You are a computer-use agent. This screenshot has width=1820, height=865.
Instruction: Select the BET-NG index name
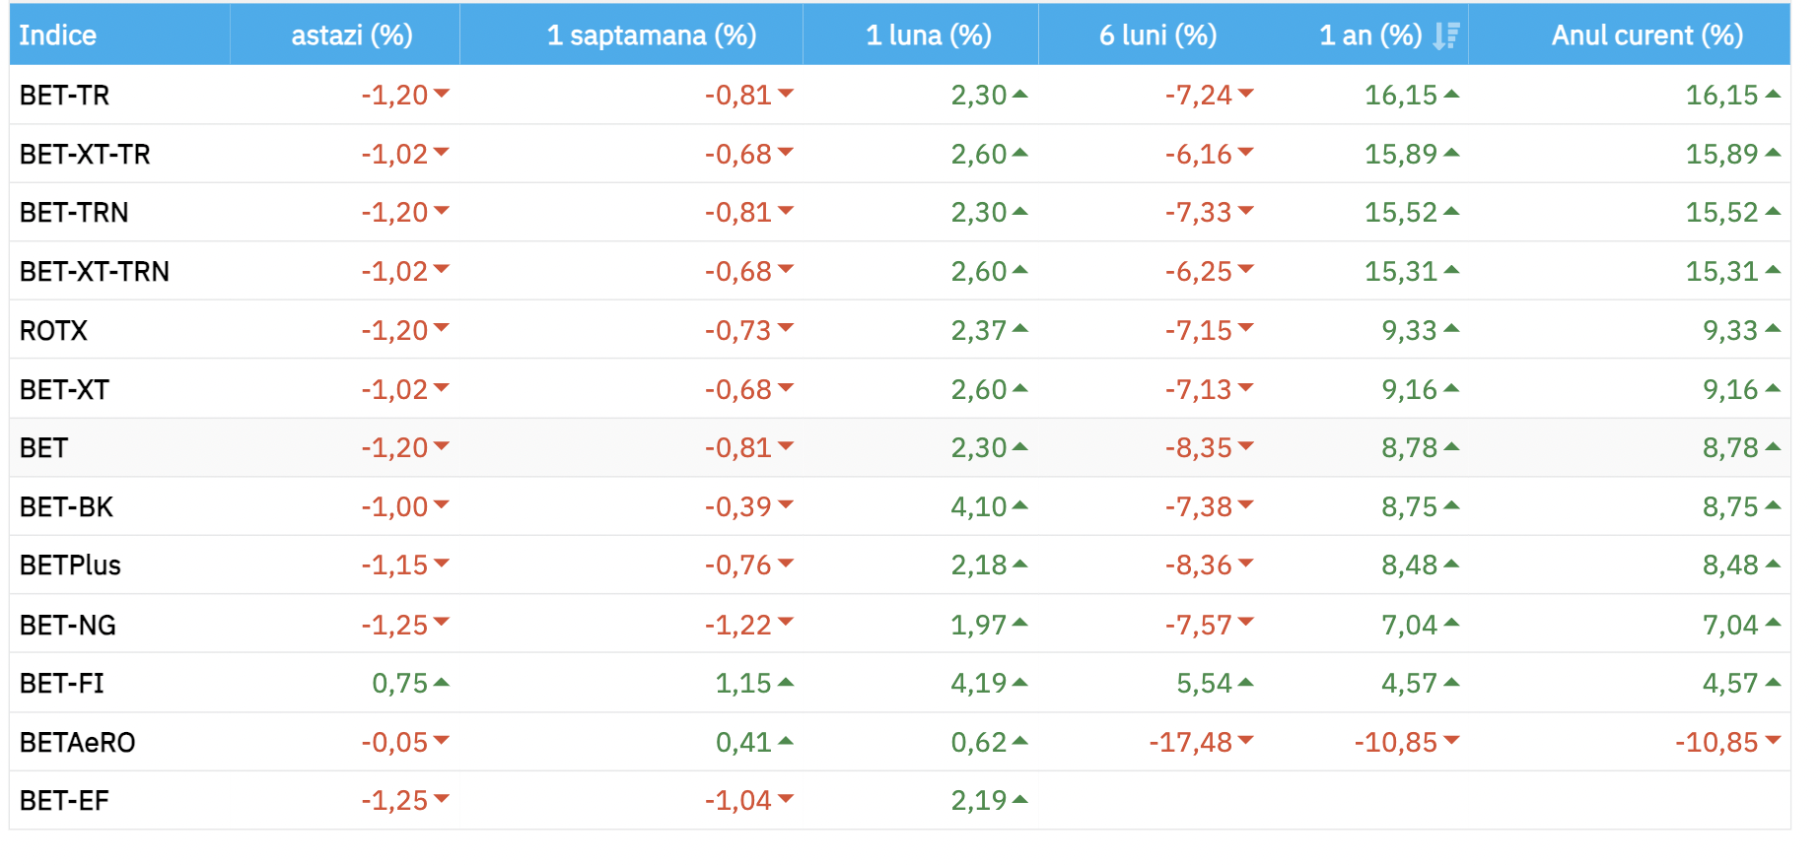tap(68, 625)
